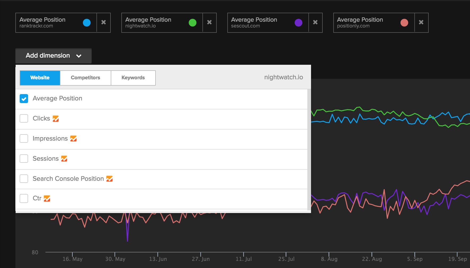
Task: Click the analytics icon next to Sessions
Action: [64, 159]
